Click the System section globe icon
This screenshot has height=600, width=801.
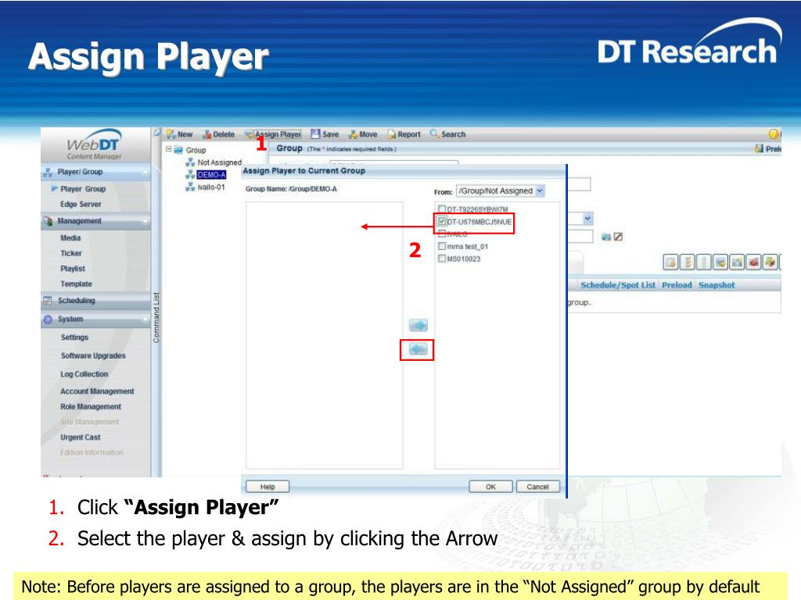pyautogui.click(x=48, y=320)
